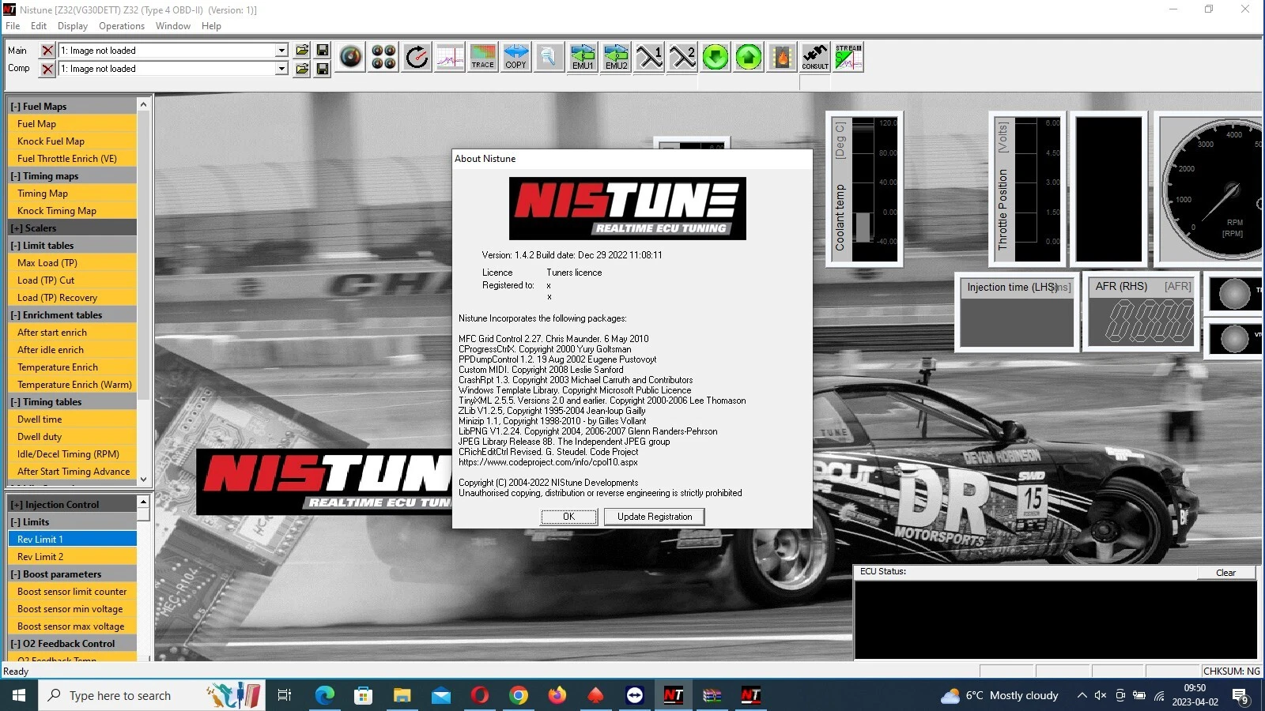1265x711 pixels.
Task: Click the CONSULT connection icon
Action: (815, 57)
